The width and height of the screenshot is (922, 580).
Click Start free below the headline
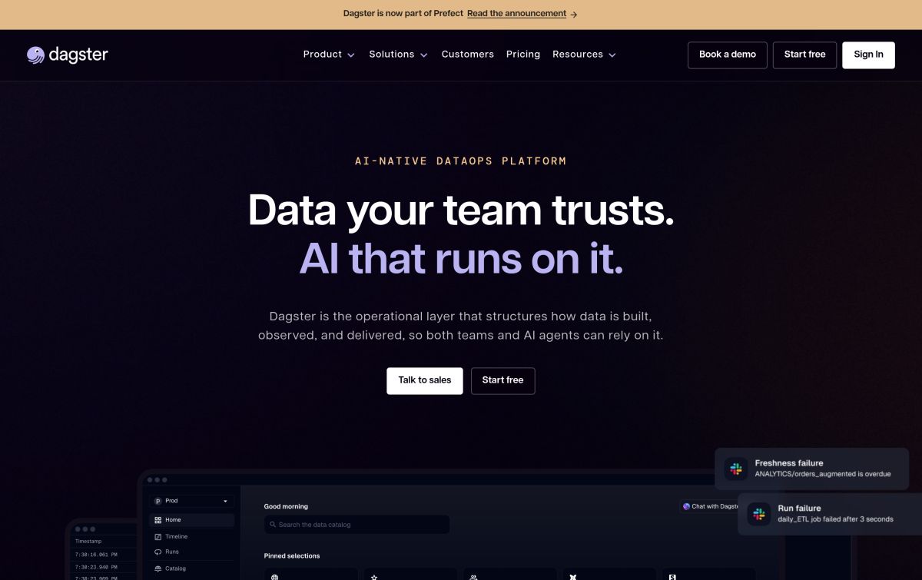(x=502, y=380)
